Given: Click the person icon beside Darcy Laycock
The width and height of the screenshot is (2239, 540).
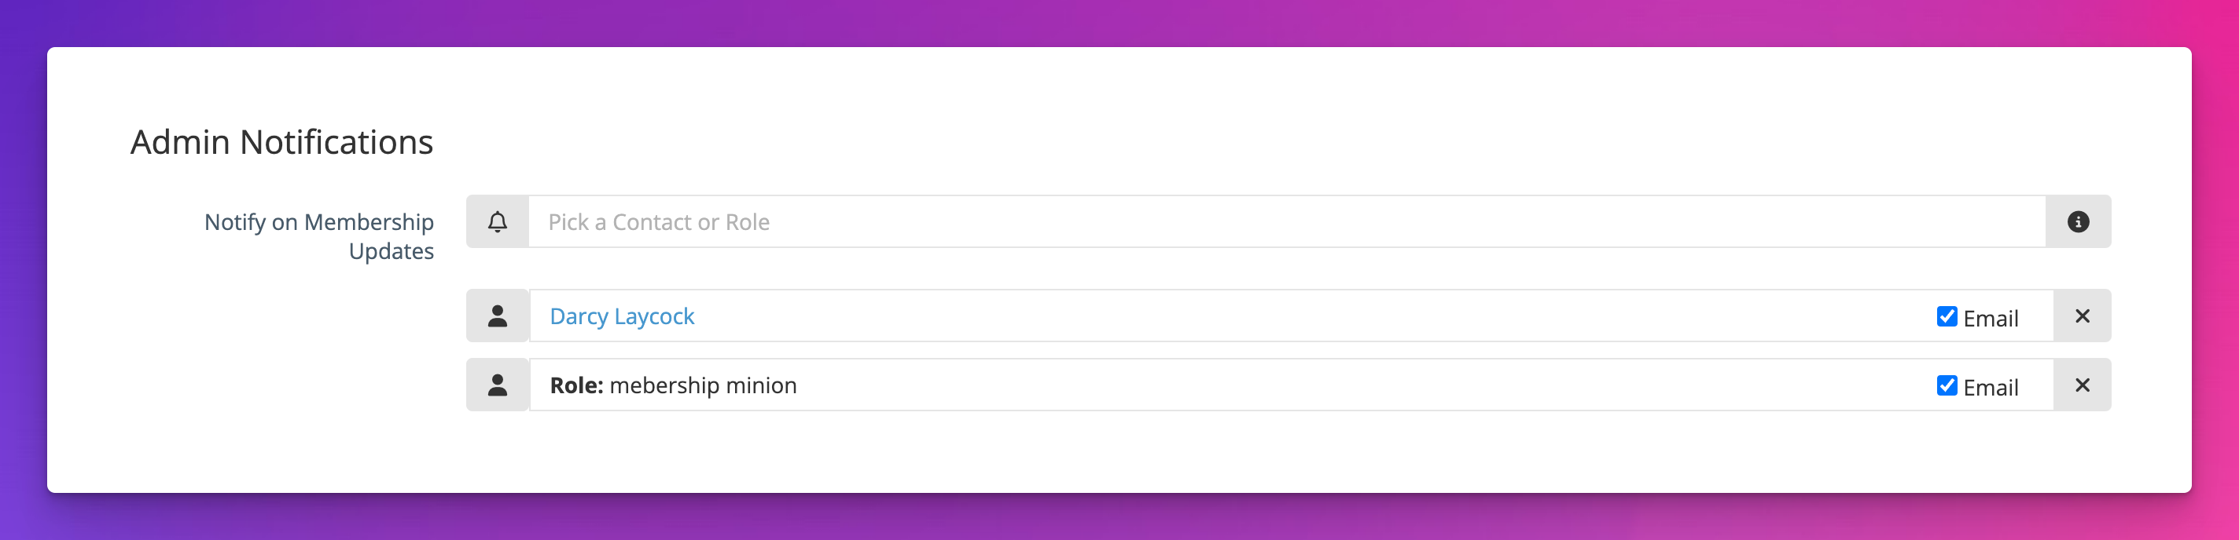Looking at the screenshot, I should [x=497, y=316].
